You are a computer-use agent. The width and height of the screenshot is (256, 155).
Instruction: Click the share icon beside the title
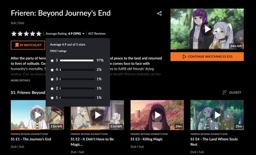click(160, 13)
